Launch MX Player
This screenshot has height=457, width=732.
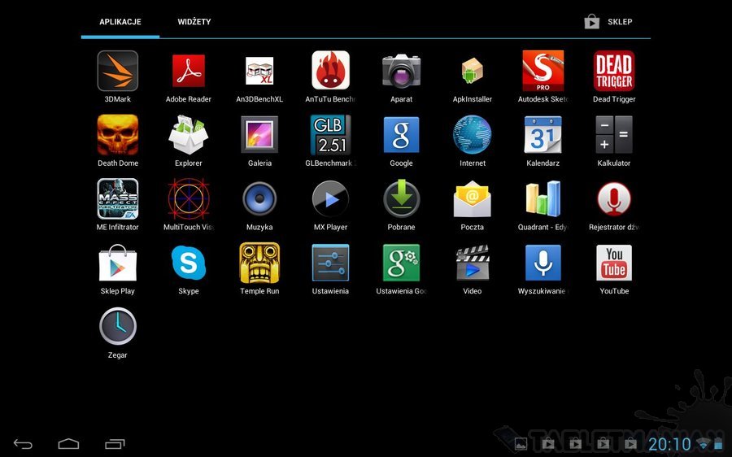point(330,199)
